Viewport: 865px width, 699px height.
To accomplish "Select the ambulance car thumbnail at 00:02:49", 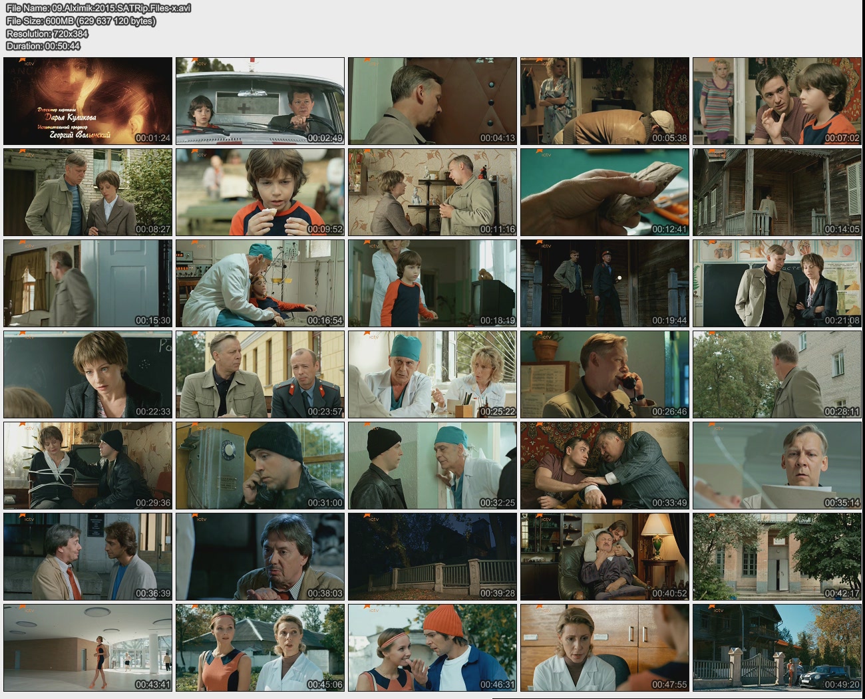I will [260, 101].
